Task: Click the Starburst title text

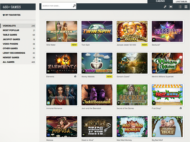Action: pyautogui.click(x=156, y=45)
